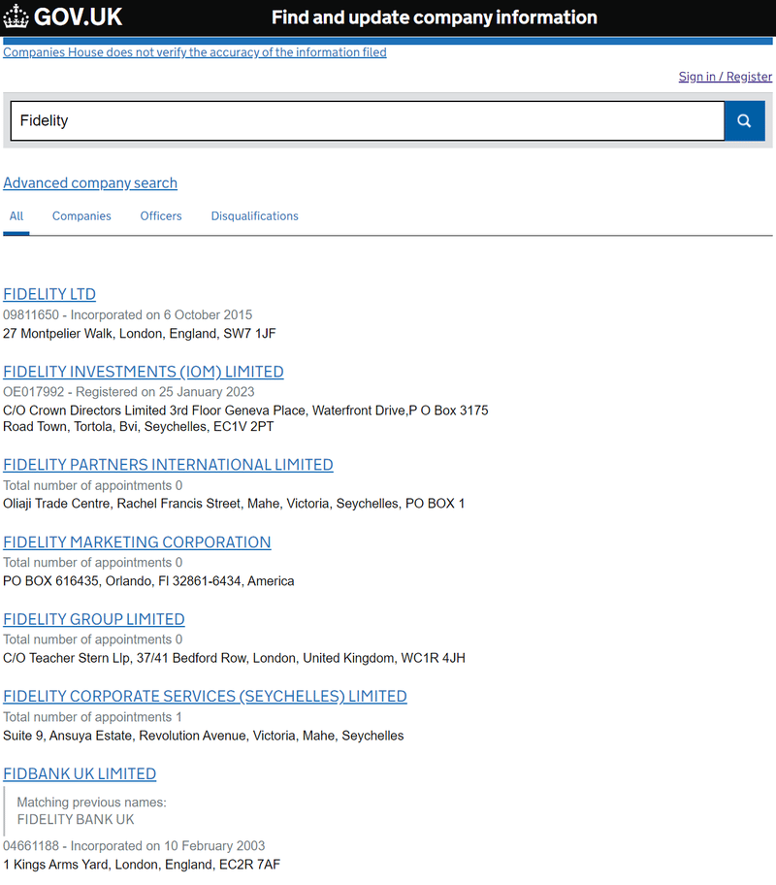Switch to the Officers tab
The image size is (776, 885).
coord(161,216)
